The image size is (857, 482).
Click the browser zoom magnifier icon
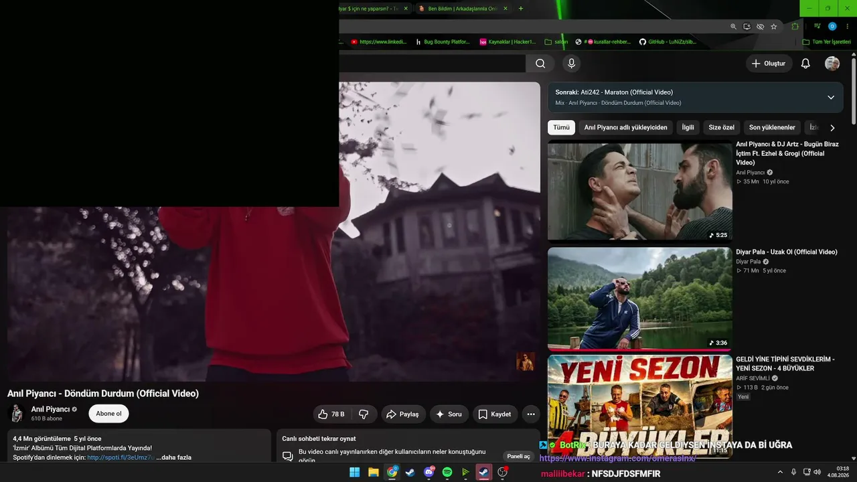733,27
